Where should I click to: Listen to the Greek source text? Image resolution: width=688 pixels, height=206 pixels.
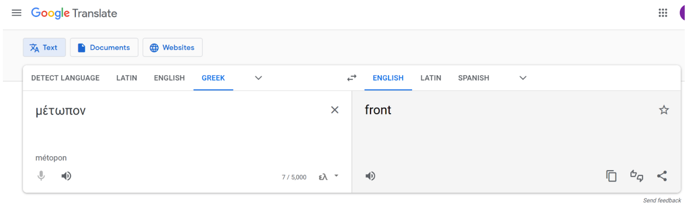(x=66, y=176)
